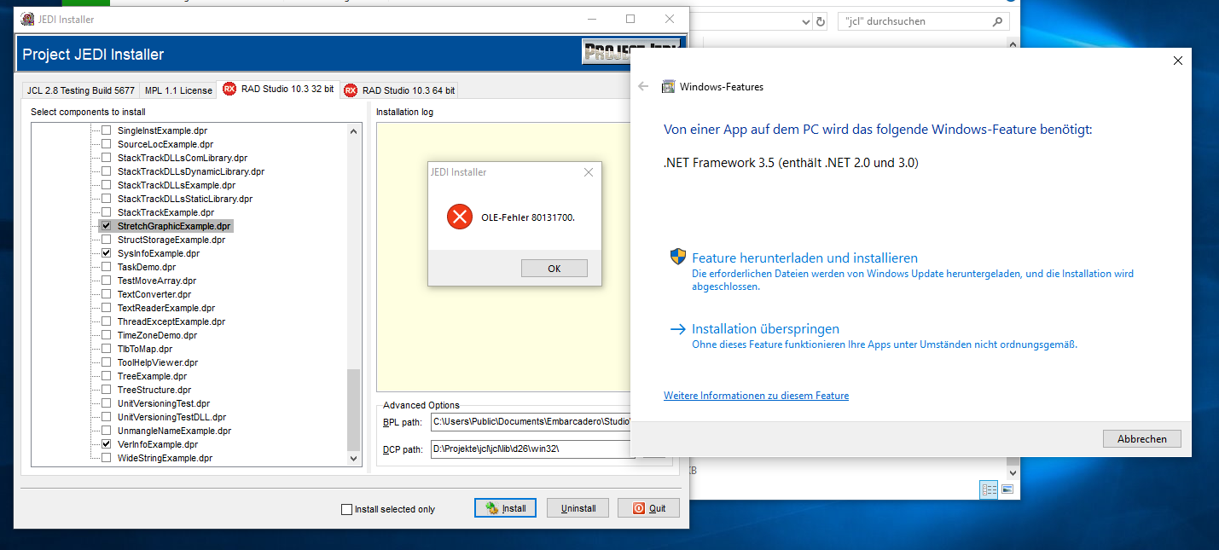Click the BPL path input field
This screenshot has width=1219, height=550.
click(x=529, y=421)
